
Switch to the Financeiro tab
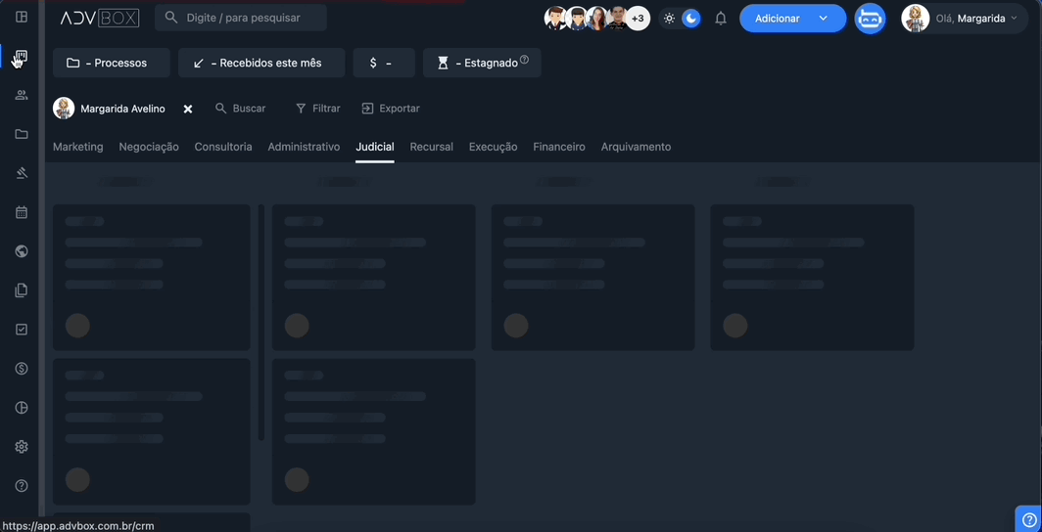[x=559, y=147]
